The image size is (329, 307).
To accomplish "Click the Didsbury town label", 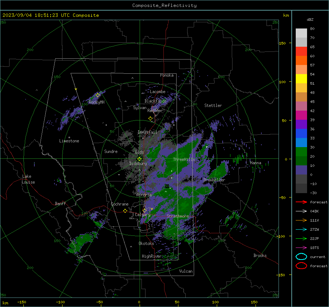I will point(138,164).
